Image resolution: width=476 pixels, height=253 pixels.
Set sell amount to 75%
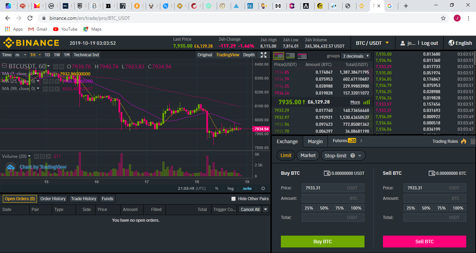coord(442,208)
